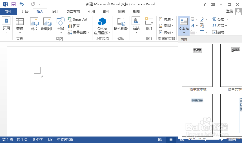
Task: Open the 页脚 (Footer) dropdown
Action: 166,26
